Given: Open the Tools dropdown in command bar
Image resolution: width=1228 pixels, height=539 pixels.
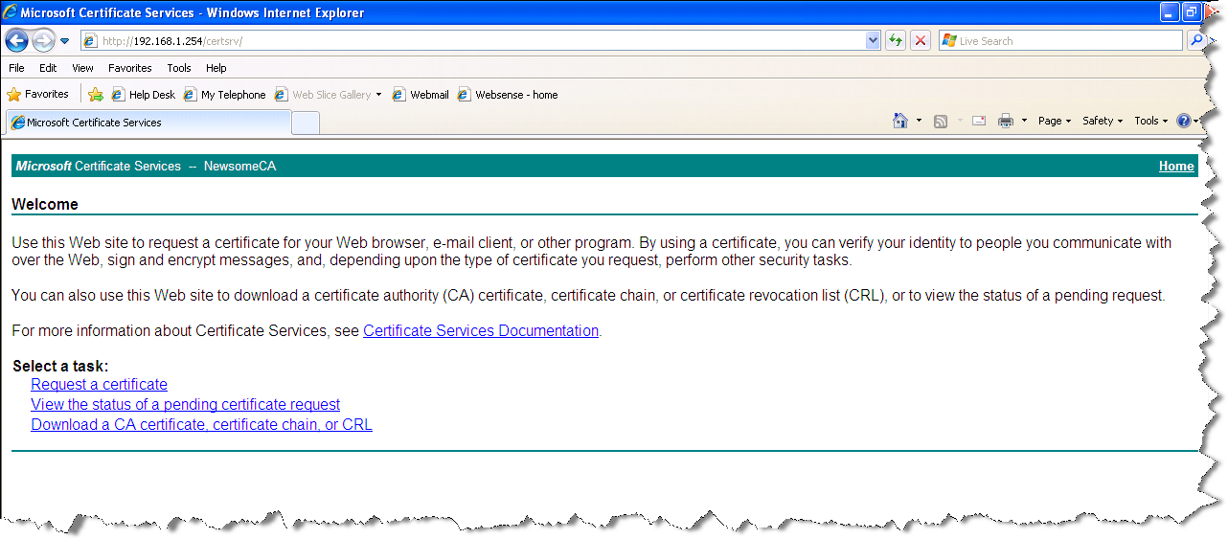Looking at the screenshot, I should (1150, 121).
